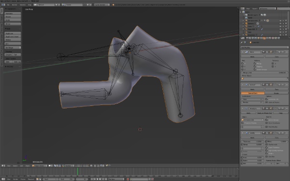Screen dimensions: 290x181
Task: Open the Object Mode dropdown in viewport header
Action: click(40, 166)
